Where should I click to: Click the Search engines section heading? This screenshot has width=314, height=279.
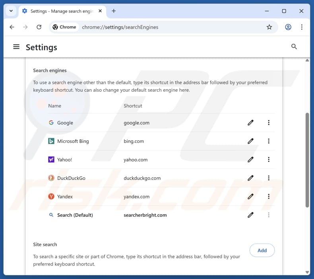(50, 70)
